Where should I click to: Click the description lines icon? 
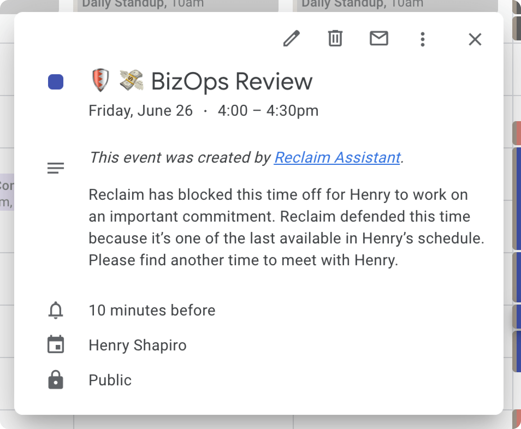pyautogui.click(x=56, y=168)
